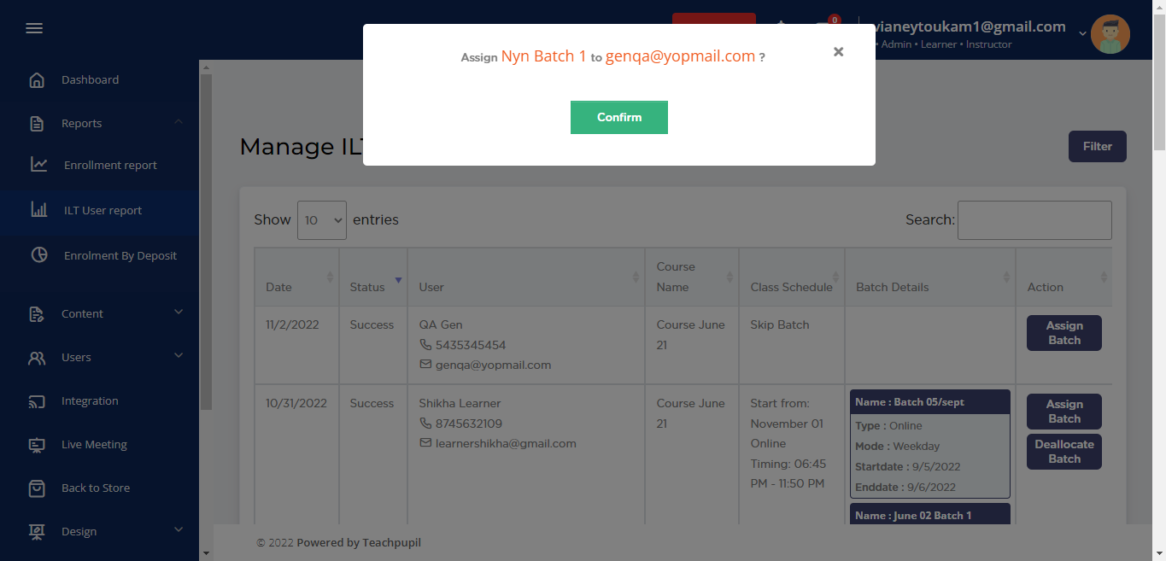The width and height of the screenshot is (1166, 561).
Task: Click the Dashboard home icon
Action: (x=37, y=80)
